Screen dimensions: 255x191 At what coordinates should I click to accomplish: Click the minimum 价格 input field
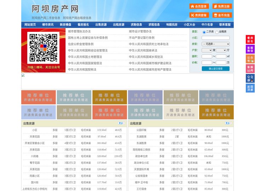pos(207,63)
